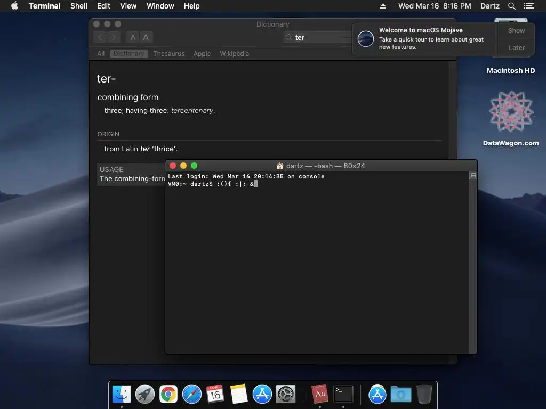Click 'combining form' label in Dictionary
Screen dimensions: 546x409
pyautogui.click(x=128, y=97)
